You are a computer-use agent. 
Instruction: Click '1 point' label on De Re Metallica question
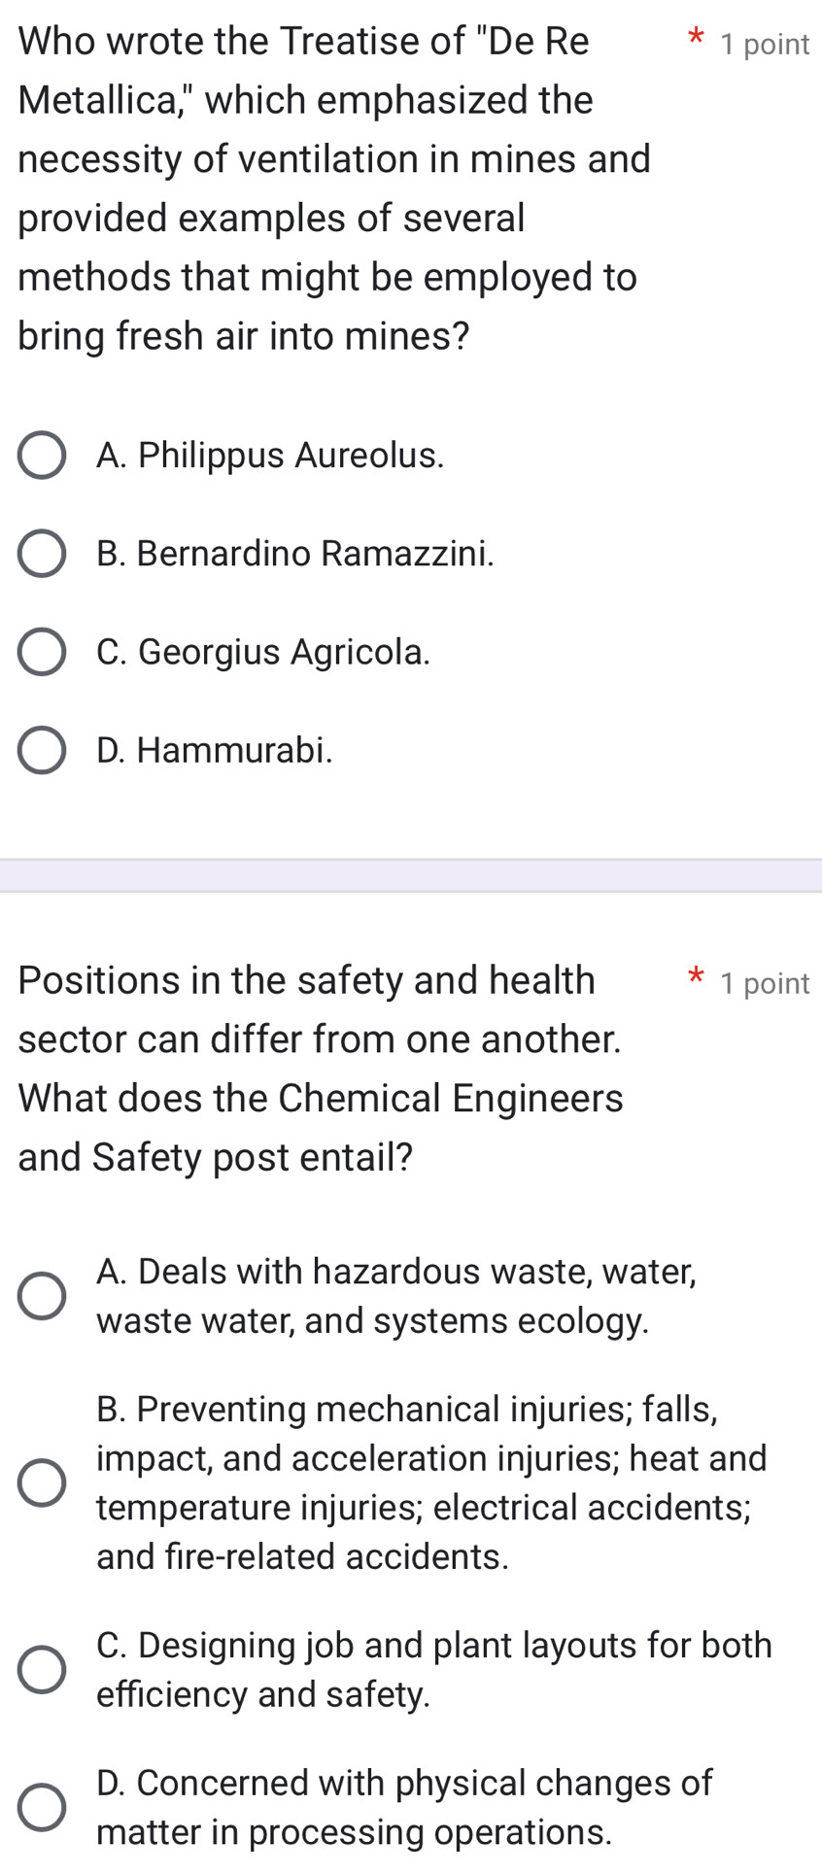[x=765, y=44]
